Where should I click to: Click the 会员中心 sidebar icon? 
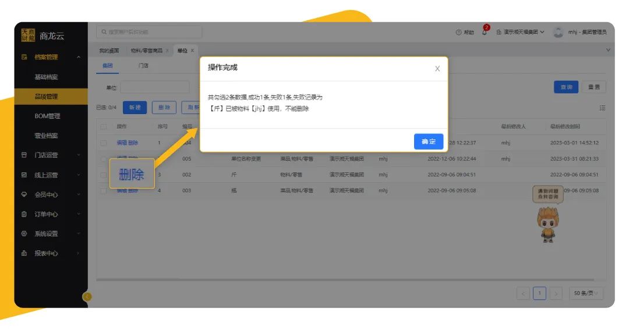(24, 194)
